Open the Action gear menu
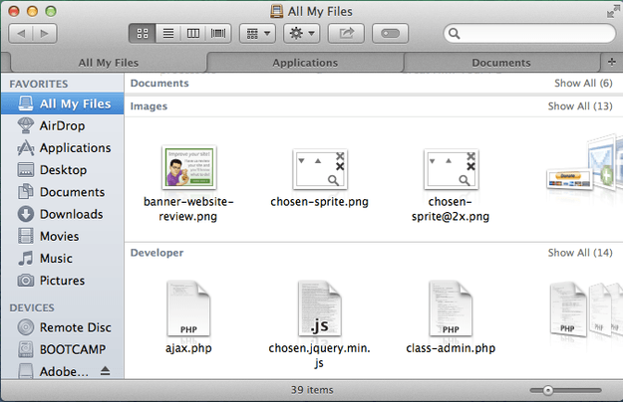 coord(302,33)
